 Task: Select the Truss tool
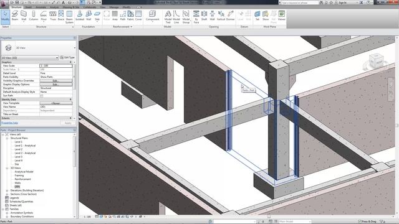pos(52,16)
